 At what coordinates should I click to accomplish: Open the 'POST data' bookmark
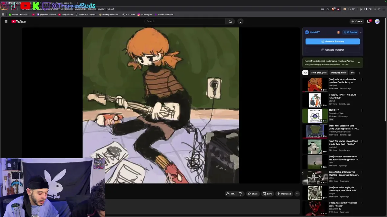pyautogui.click(x=128, y=14)
